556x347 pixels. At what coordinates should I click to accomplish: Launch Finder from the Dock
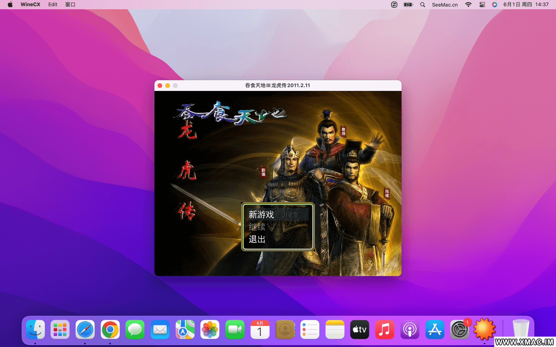35,330
